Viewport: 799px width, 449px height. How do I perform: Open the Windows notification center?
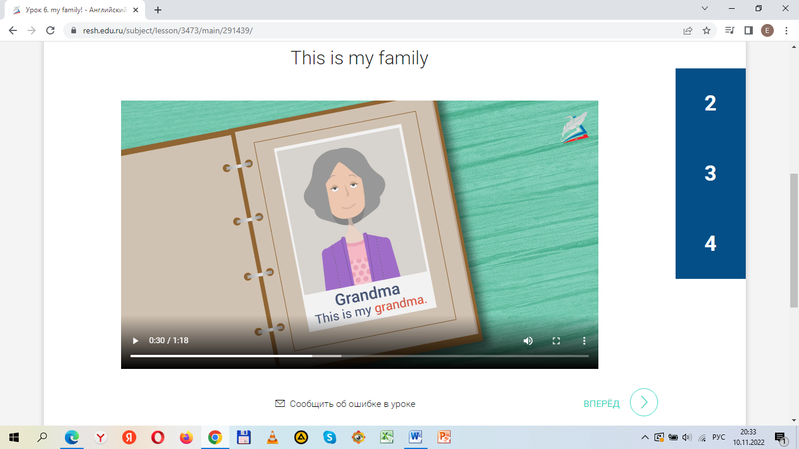point(780,437)
